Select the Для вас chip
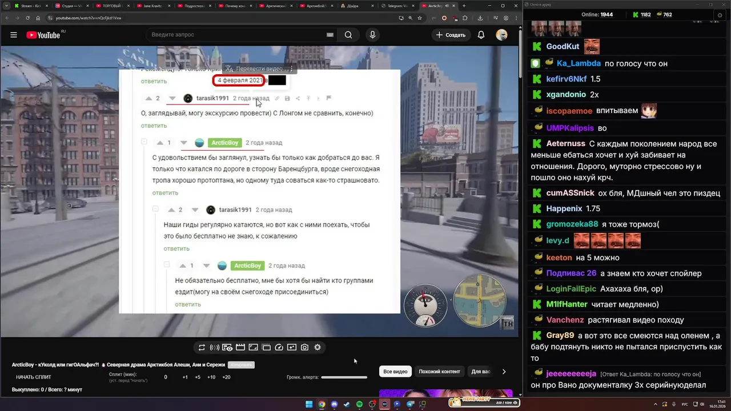731x411 pixels. (481, 372)
